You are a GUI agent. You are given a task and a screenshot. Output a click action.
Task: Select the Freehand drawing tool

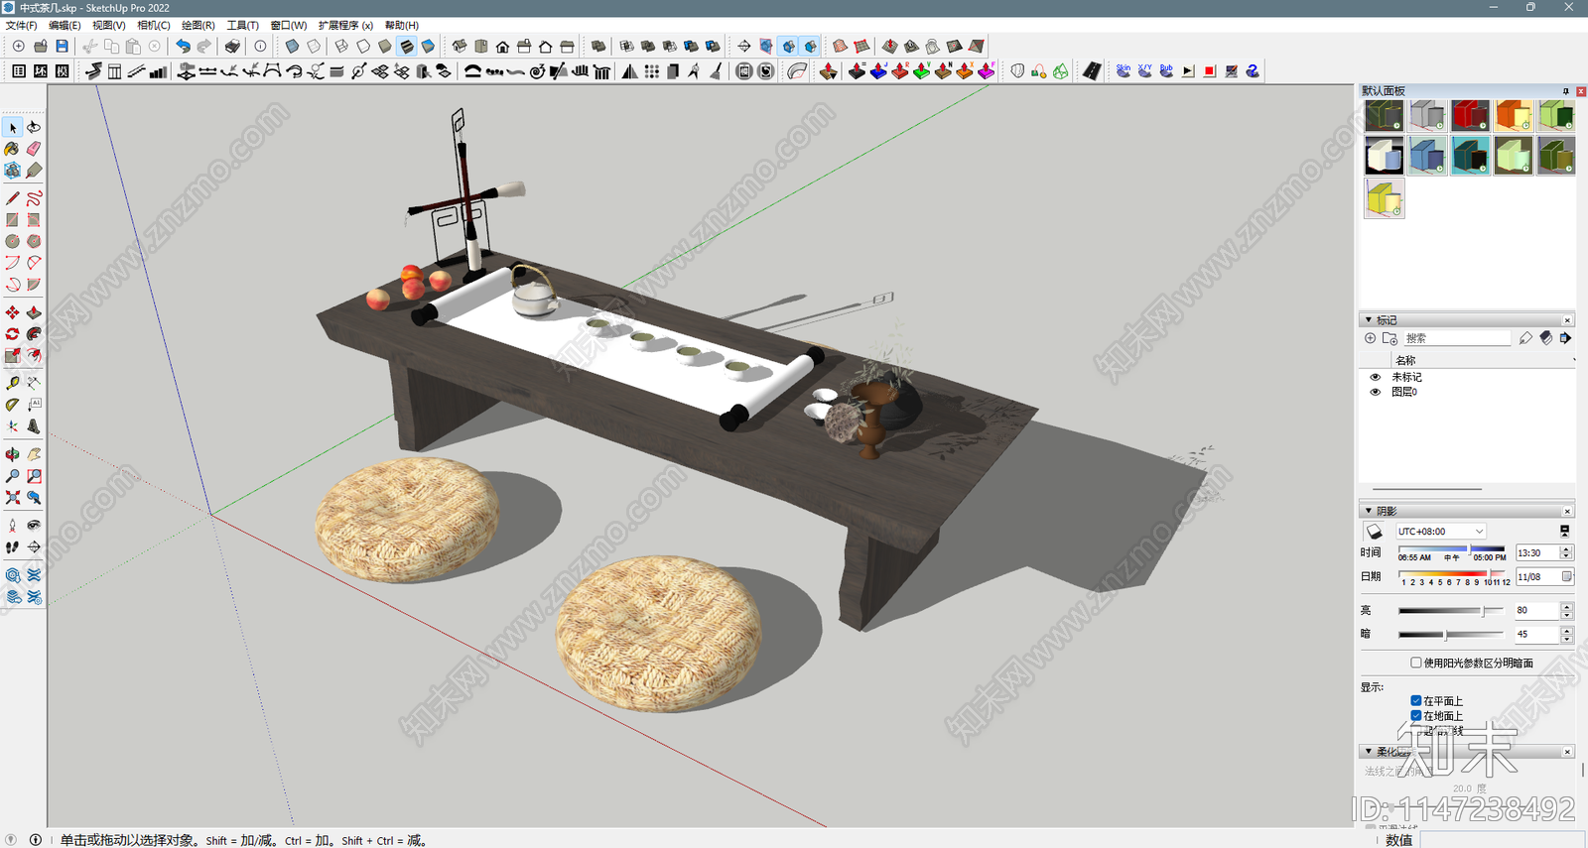(x=34, y=198)
